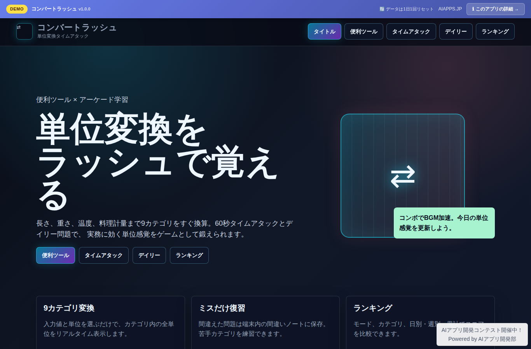Click the 単位変換タイムアタック subtitle text
531x349 pixels.
coord(63,36)
